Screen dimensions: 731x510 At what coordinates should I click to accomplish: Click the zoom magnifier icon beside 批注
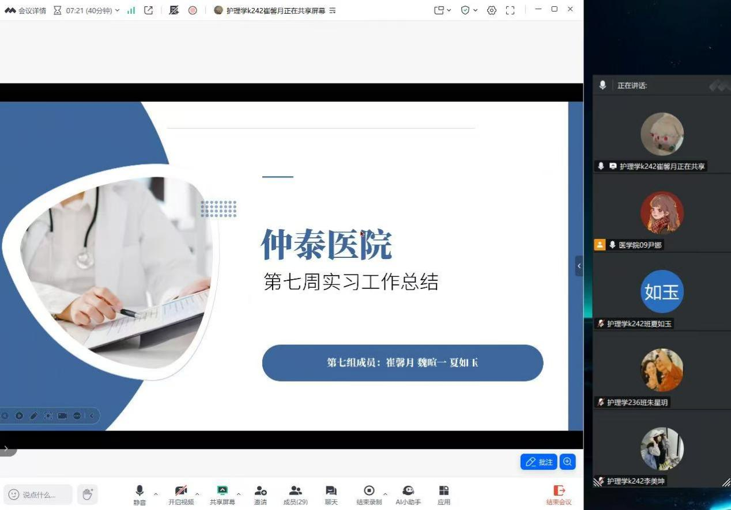coord(568,462)
